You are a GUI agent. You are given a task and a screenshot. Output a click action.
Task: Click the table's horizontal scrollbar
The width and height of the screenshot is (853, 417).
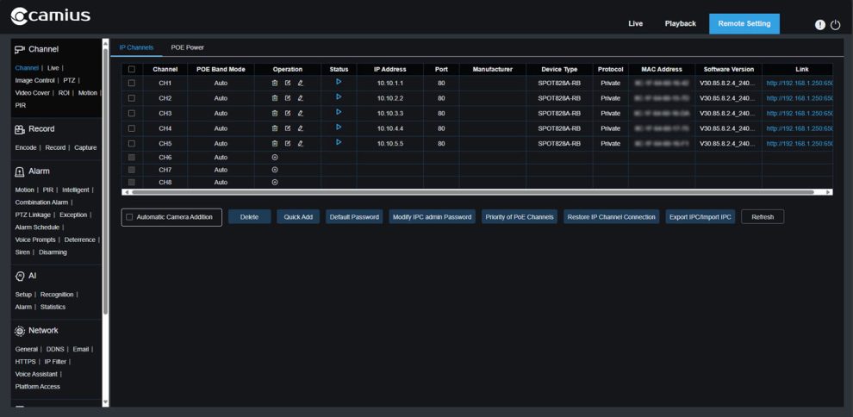click(472, 192)
